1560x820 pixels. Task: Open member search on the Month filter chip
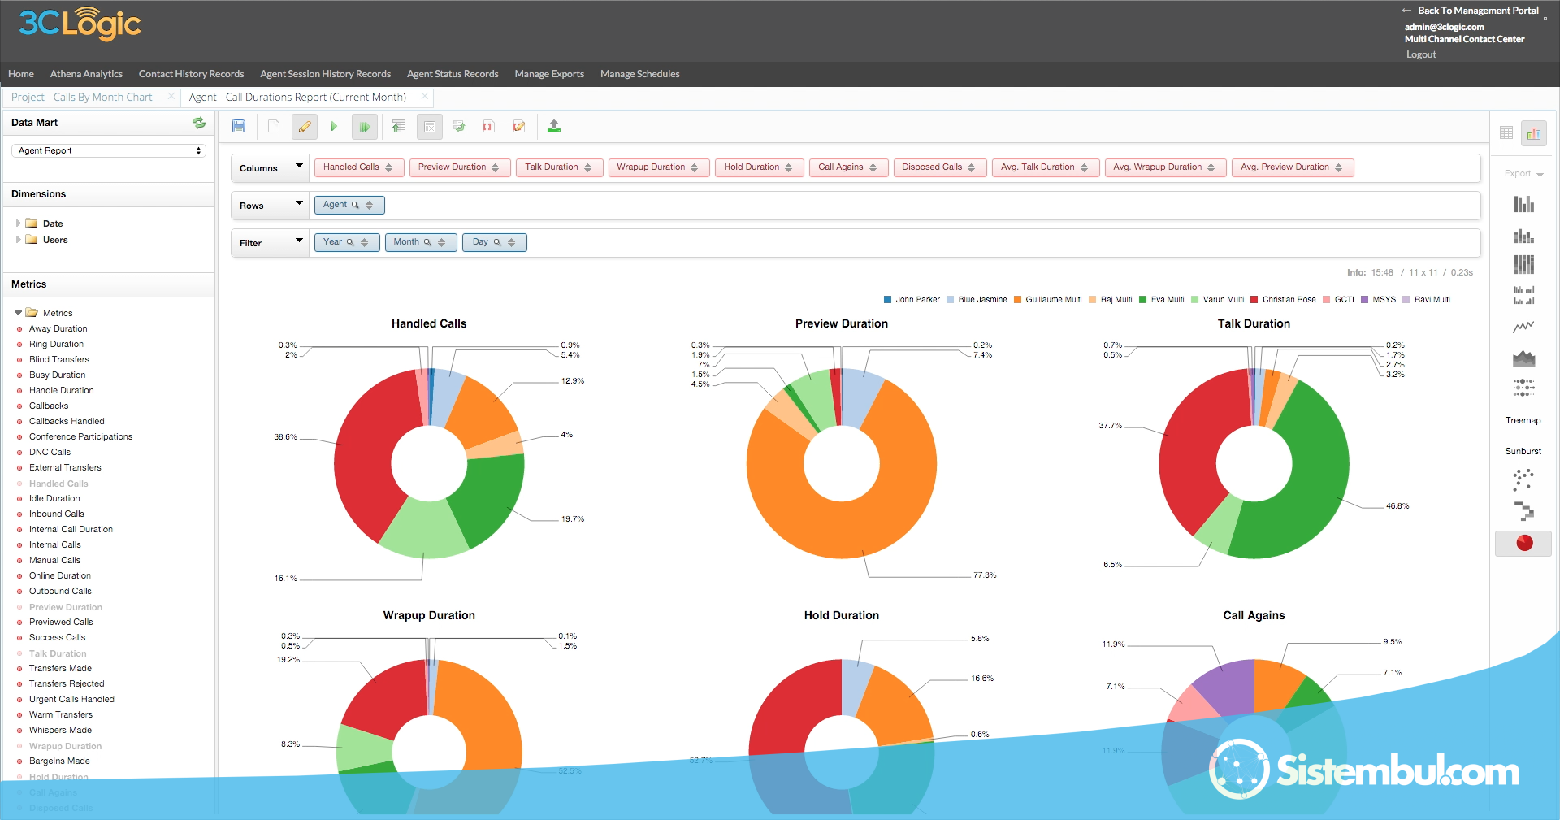point(427,242)
